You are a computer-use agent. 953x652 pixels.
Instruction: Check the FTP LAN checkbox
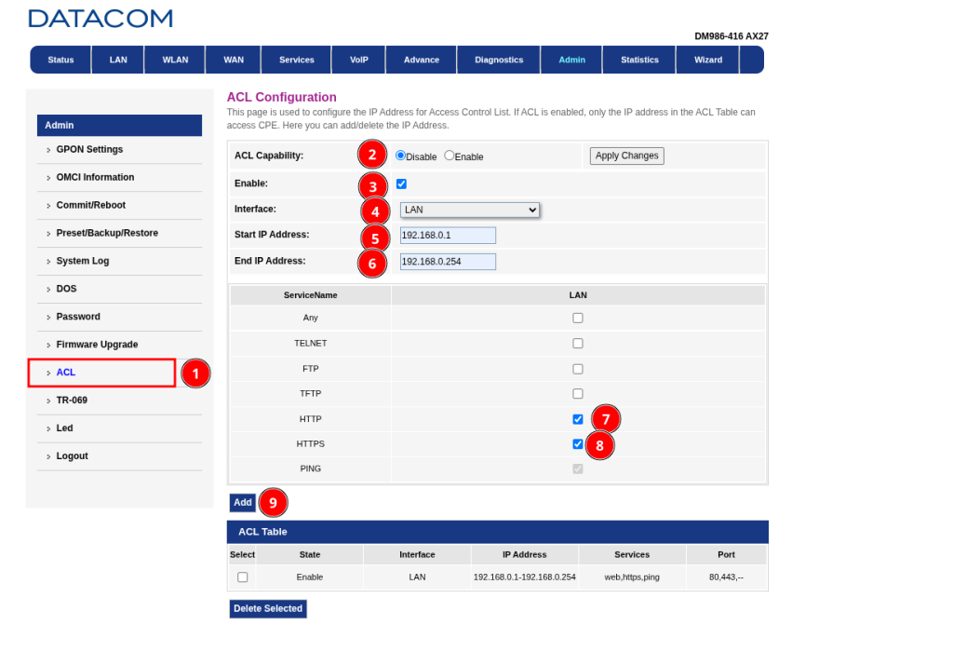(x=578, y=369)
